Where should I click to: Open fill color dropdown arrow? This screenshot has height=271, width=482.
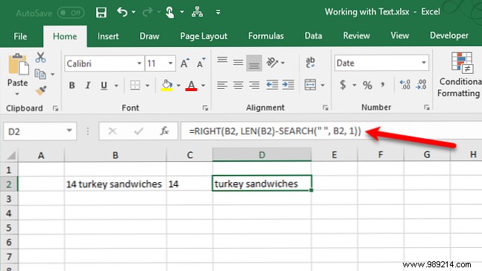pos(178,86)
